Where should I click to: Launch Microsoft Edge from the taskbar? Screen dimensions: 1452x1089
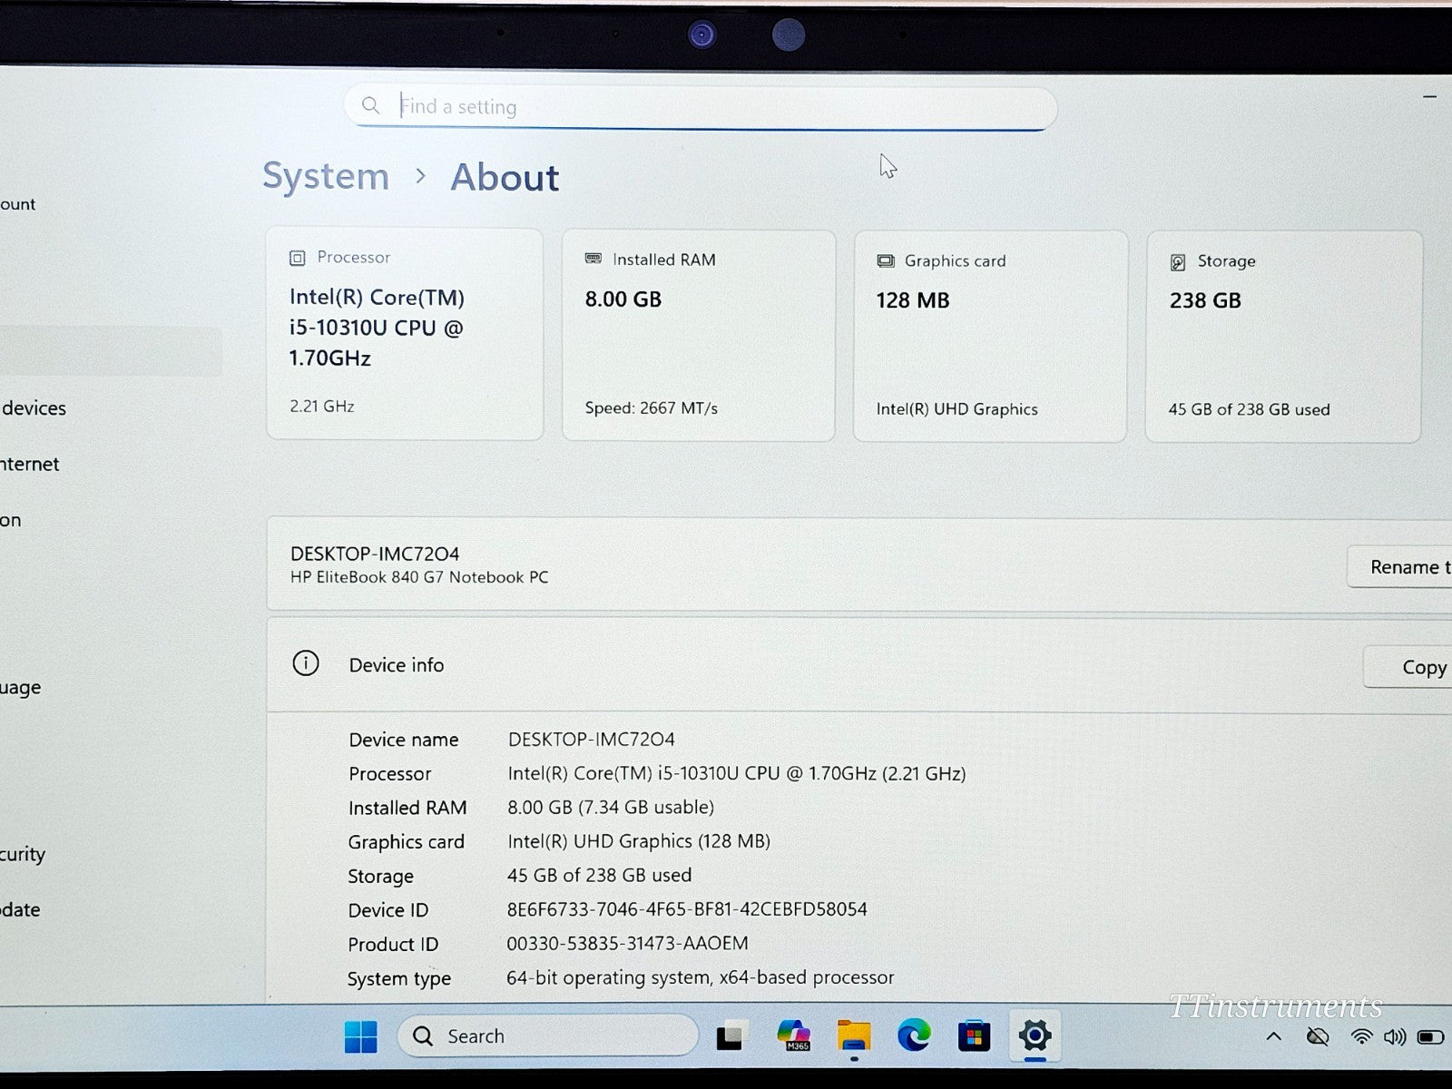tap(914, 1035)
